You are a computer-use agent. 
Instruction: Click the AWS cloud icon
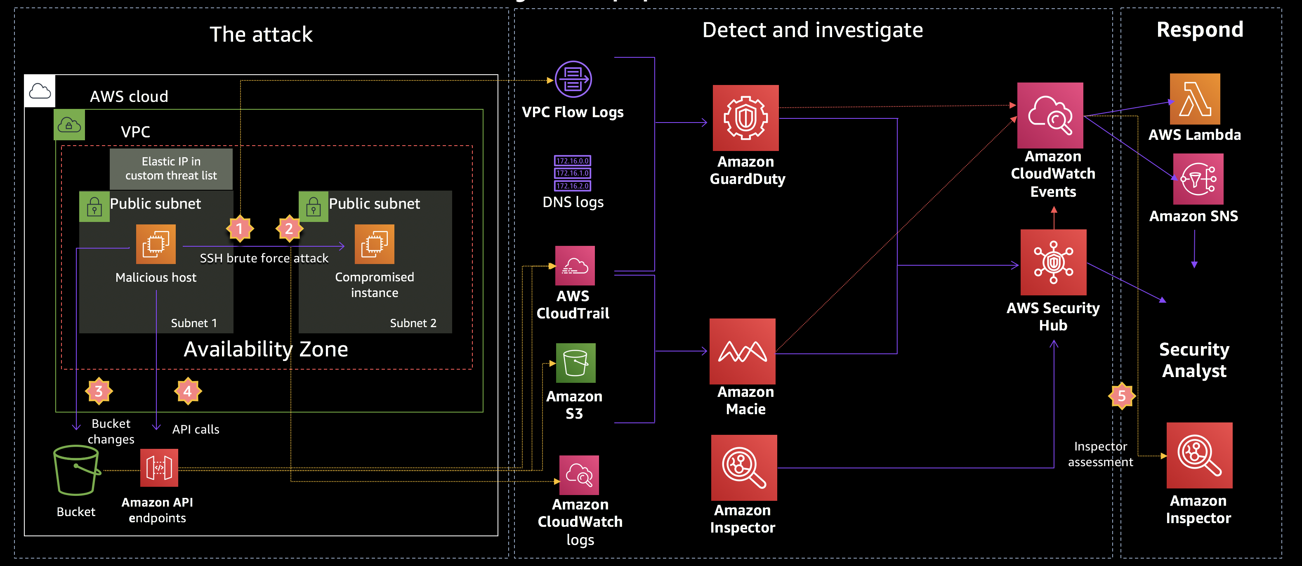point(40,91)
